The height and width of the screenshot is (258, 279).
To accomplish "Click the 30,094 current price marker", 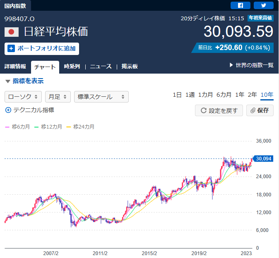I will [x=263, y=159].
